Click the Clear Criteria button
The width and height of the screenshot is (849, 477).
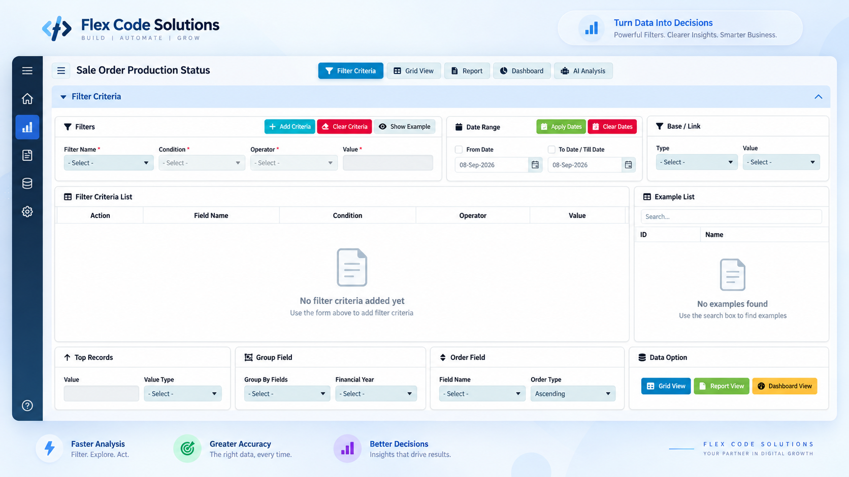coord(345,127)
